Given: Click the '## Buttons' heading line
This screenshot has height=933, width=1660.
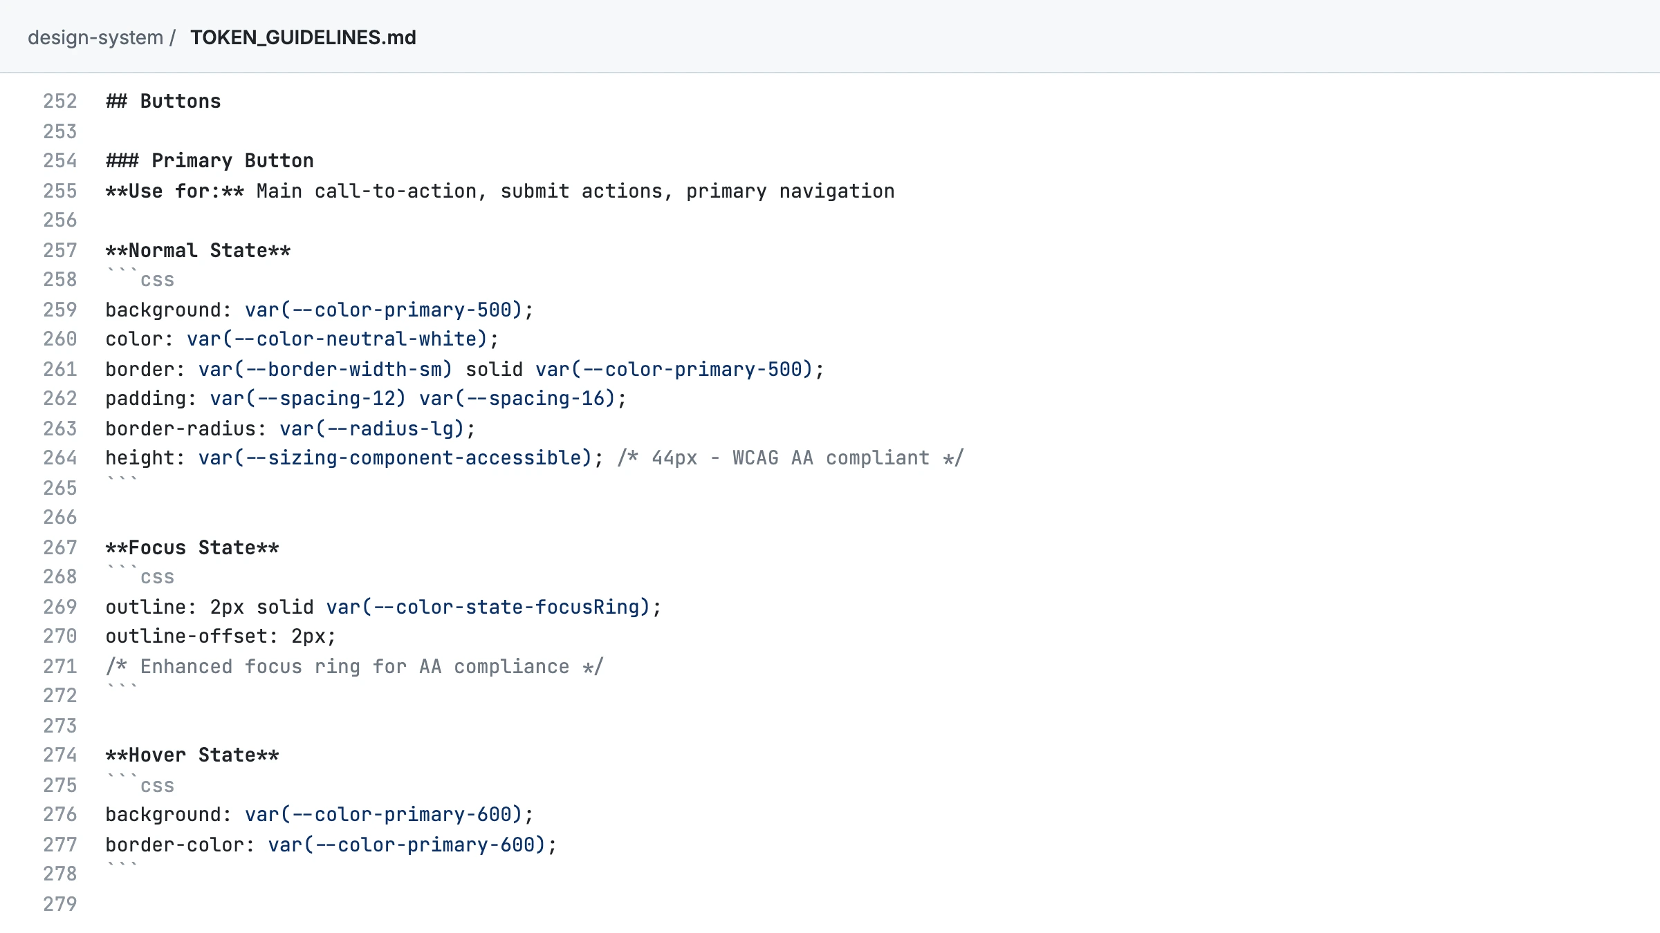Looking at the screenshot, I should pos(163,102).
